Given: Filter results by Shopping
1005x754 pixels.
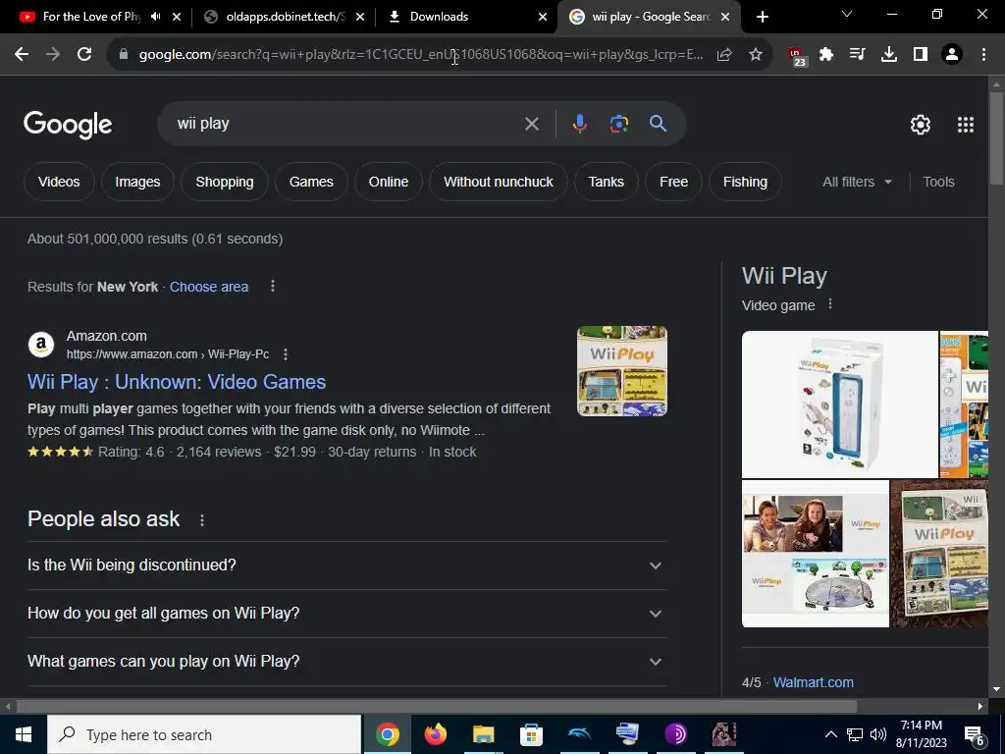Looking at the screenshot, I should point(225,182).
